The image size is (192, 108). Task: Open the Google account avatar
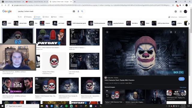click(x=185, y=11)
